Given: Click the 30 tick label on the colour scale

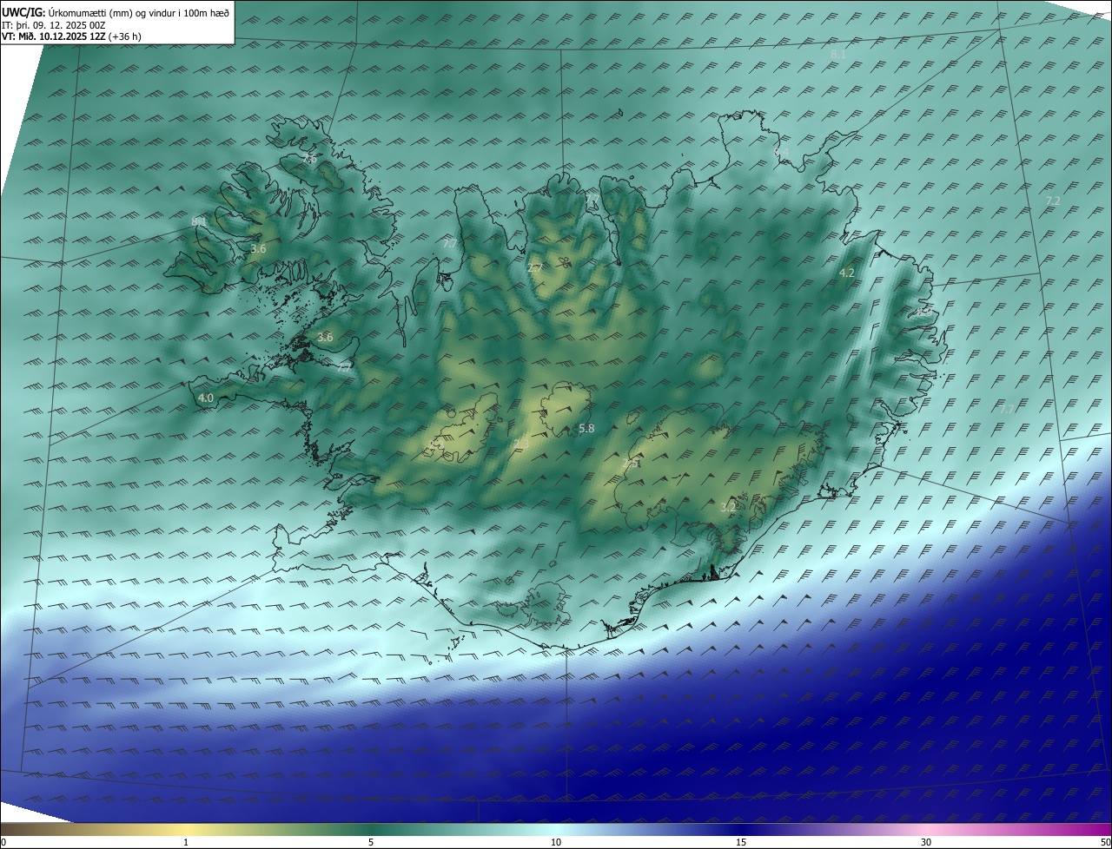Looking at the screenshot, I should click(926, 842).
